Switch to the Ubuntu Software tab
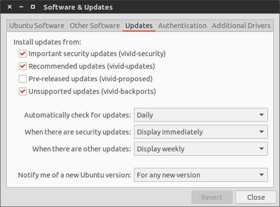280x207 pixels. pyautogui.click(x=37, y=26)
